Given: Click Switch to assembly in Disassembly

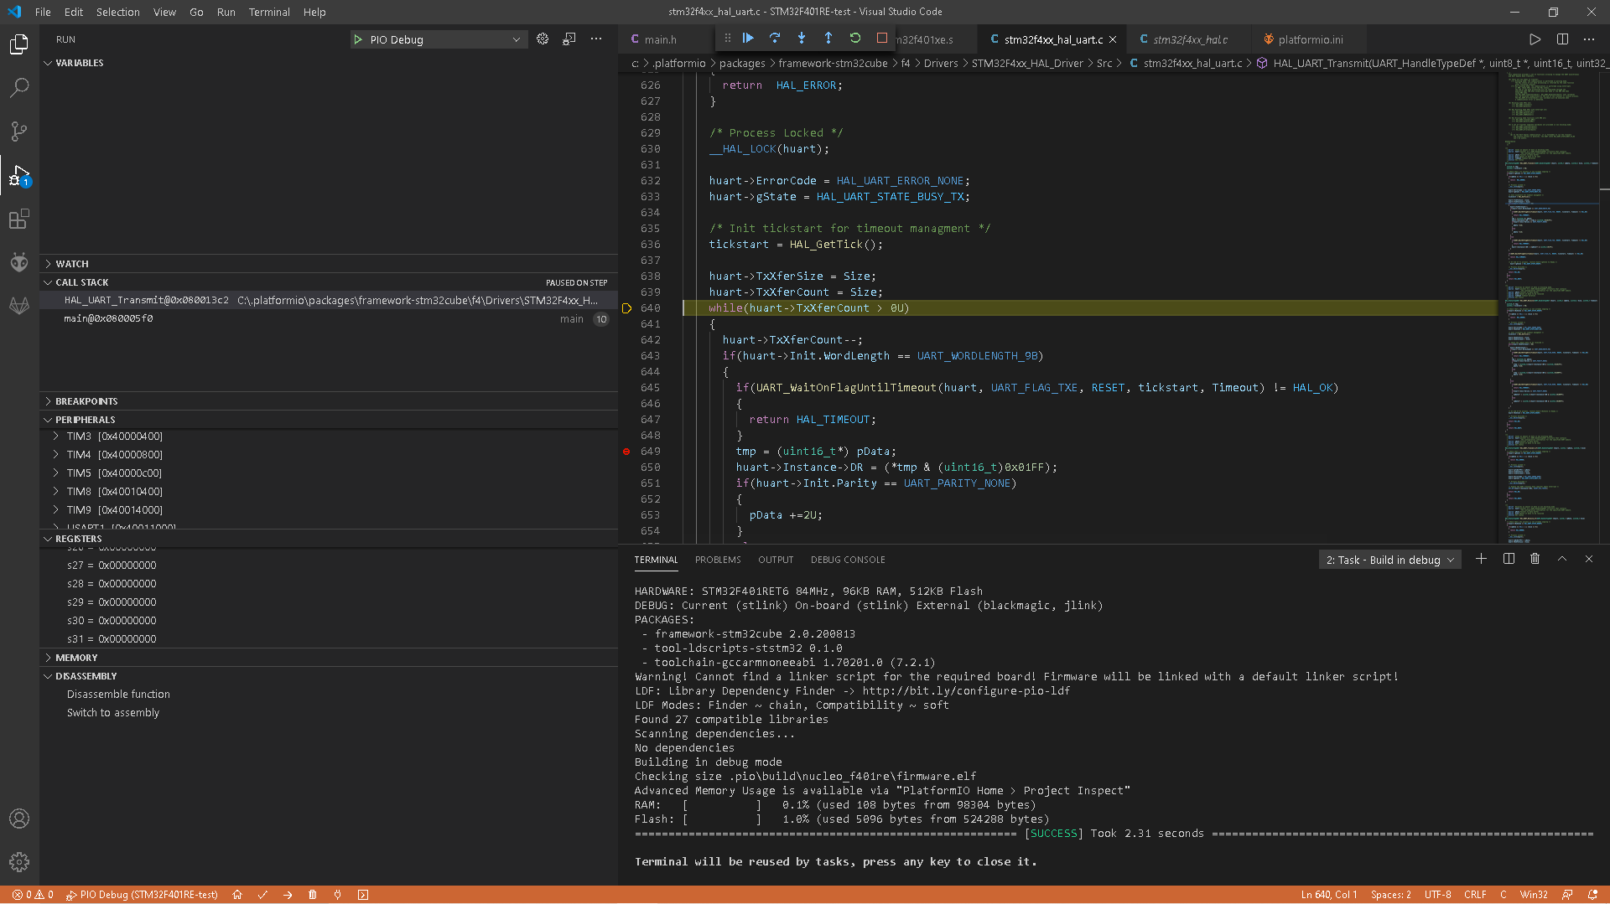Looking at the screenshot, I should [x=113, y=712].
